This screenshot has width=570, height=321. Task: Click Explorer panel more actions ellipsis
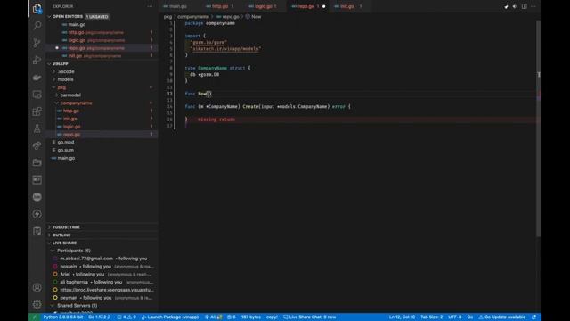[151, 6]
